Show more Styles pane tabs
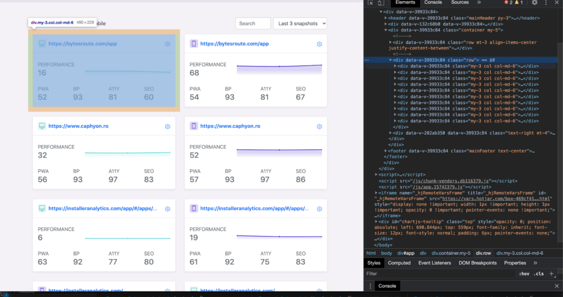 pos(536,263)
